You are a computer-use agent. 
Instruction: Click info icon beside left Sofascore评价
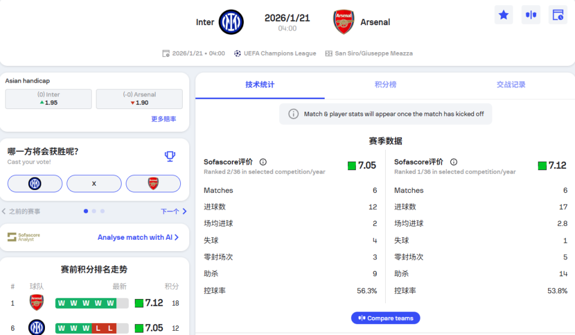tap(263, 162)
